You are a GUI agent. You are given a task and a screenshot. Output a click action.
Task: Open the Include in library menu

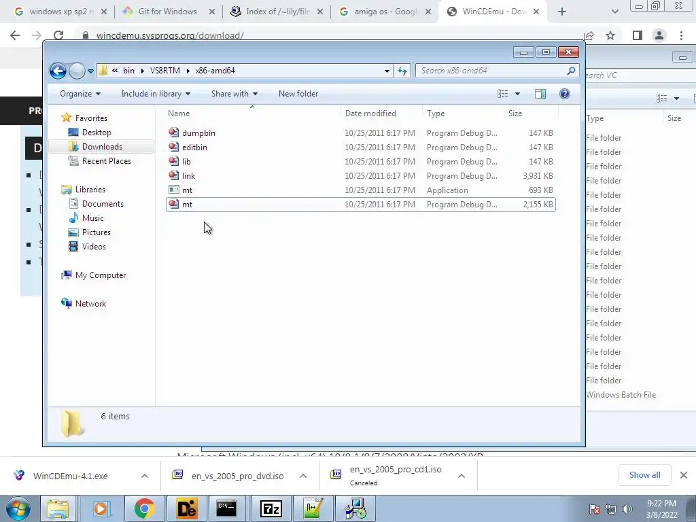[156, 94]
